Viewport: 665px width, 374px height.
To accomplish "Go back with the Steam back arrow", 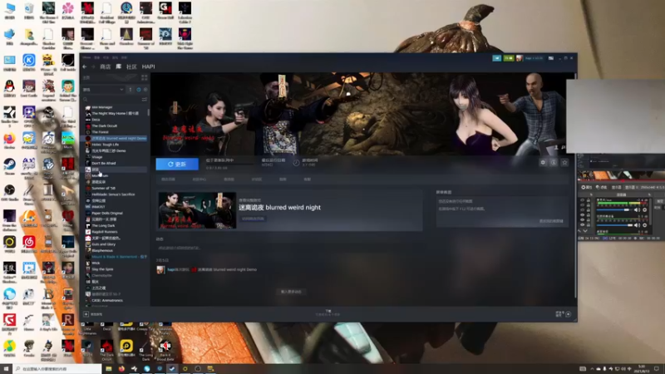I will (85, 66).
